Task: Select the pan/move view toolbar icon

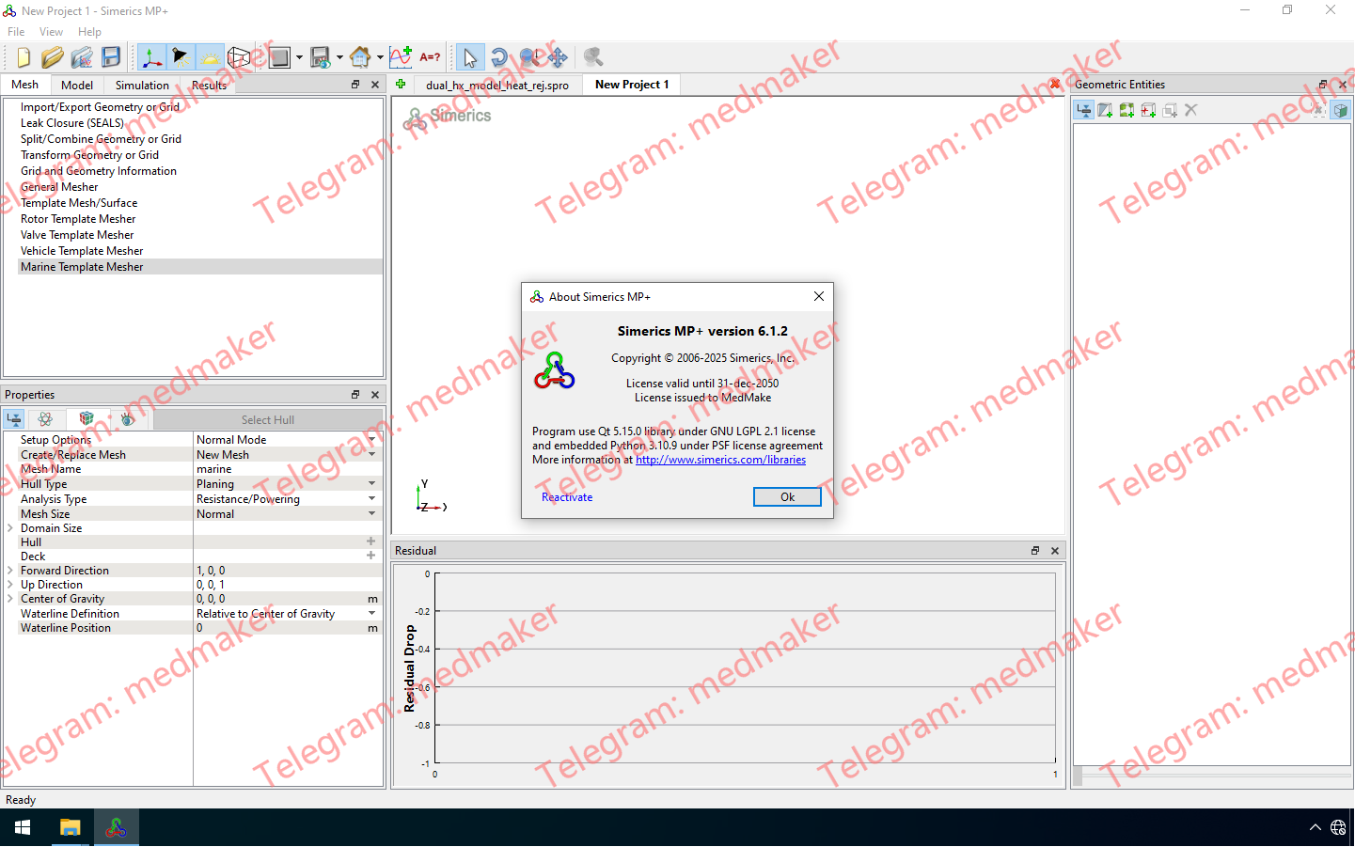Action: pyautogui.click(x=558, y=57)
